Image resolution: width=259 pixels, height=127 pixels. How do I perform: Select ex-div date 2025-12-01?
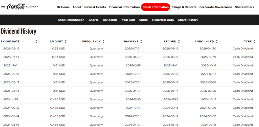pos(11,65)
